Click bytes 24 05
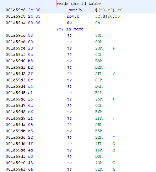156x172 pixels. pos(34,17)
